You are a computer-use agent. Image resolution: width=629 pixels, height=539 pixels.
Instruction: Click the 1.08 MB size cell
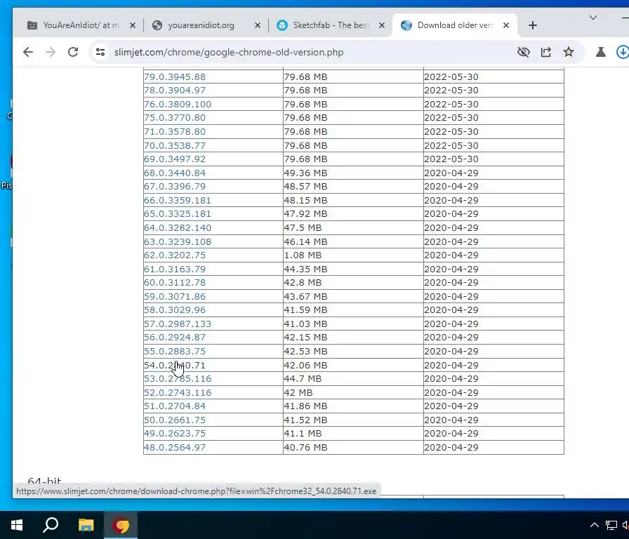353,255
